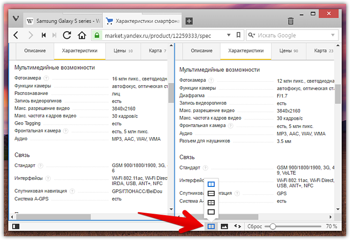Choose tile to grid layout option

[x=211, y=203]
